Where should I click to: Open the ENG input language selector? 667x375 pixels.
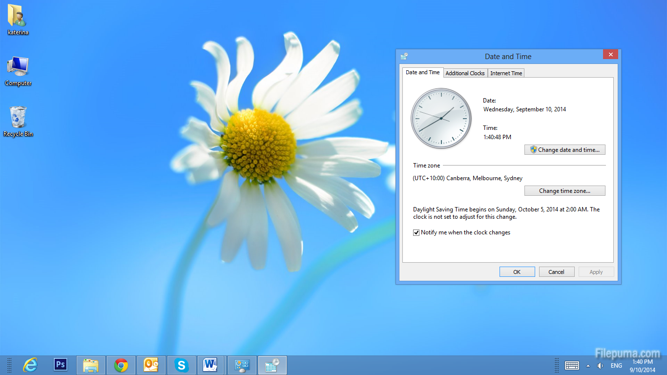[x=616, y=366]
